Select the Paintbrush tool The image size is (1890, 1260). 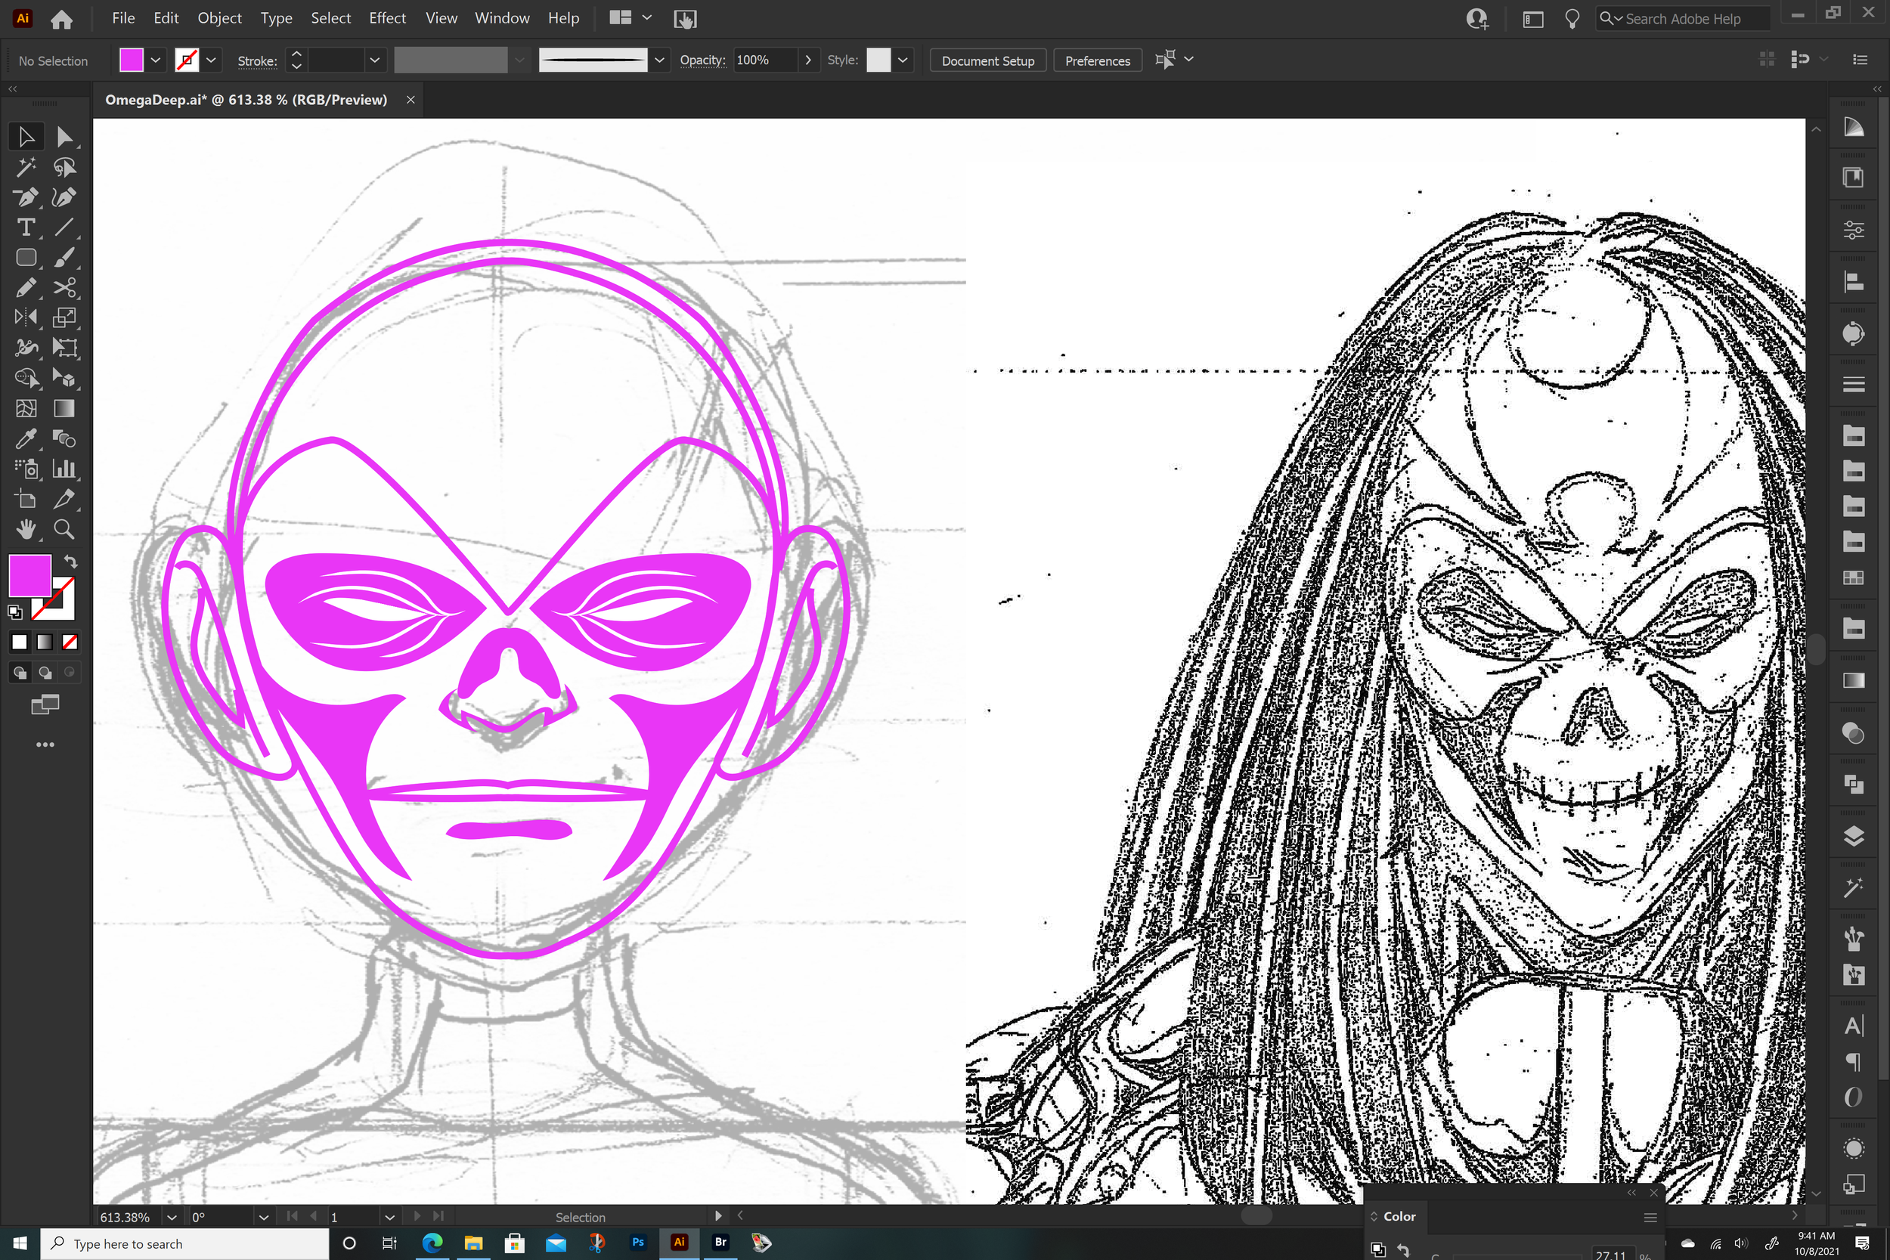64,257
